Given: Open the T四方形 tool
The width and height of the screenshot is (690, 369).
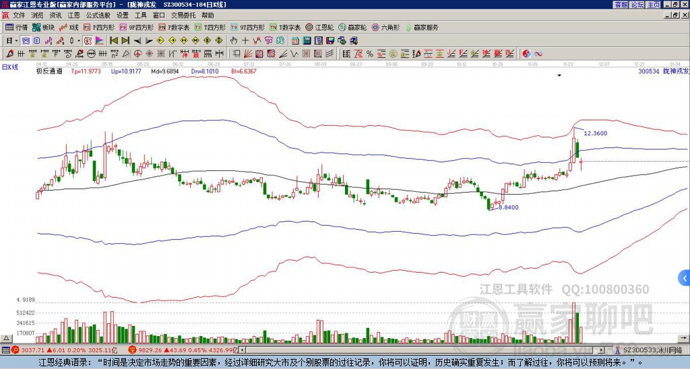Looking at the screenshot, I should pos(210,27).
